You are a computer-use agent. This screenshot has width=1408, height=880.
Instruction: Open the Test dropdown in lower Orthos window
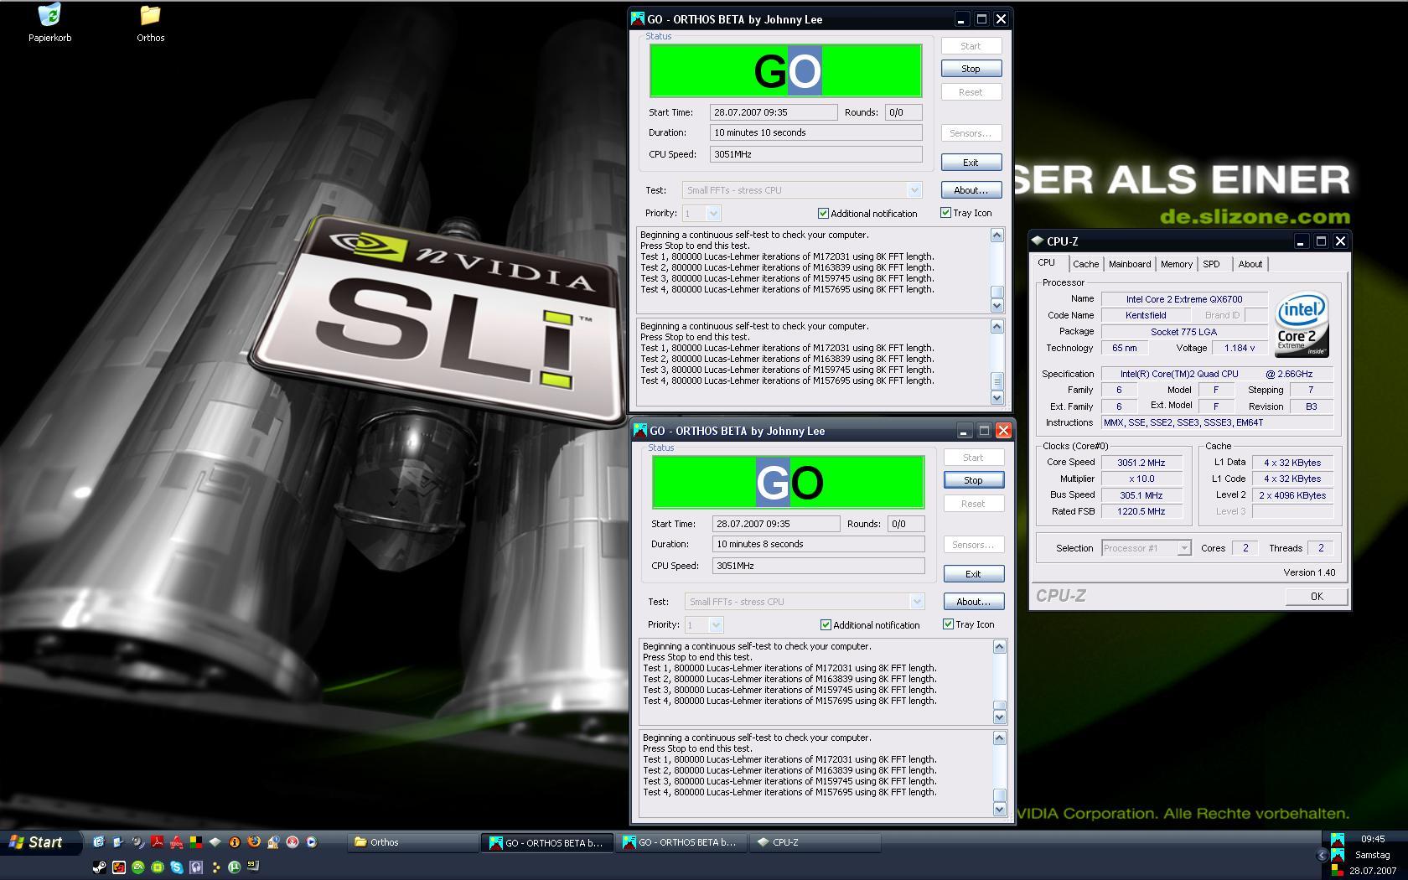pyautogui.click(x=917, y=602)
